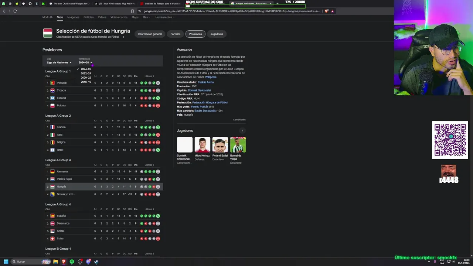Click the Italy flag in Group 2
473x266 pixels.
tap(52, 135)
